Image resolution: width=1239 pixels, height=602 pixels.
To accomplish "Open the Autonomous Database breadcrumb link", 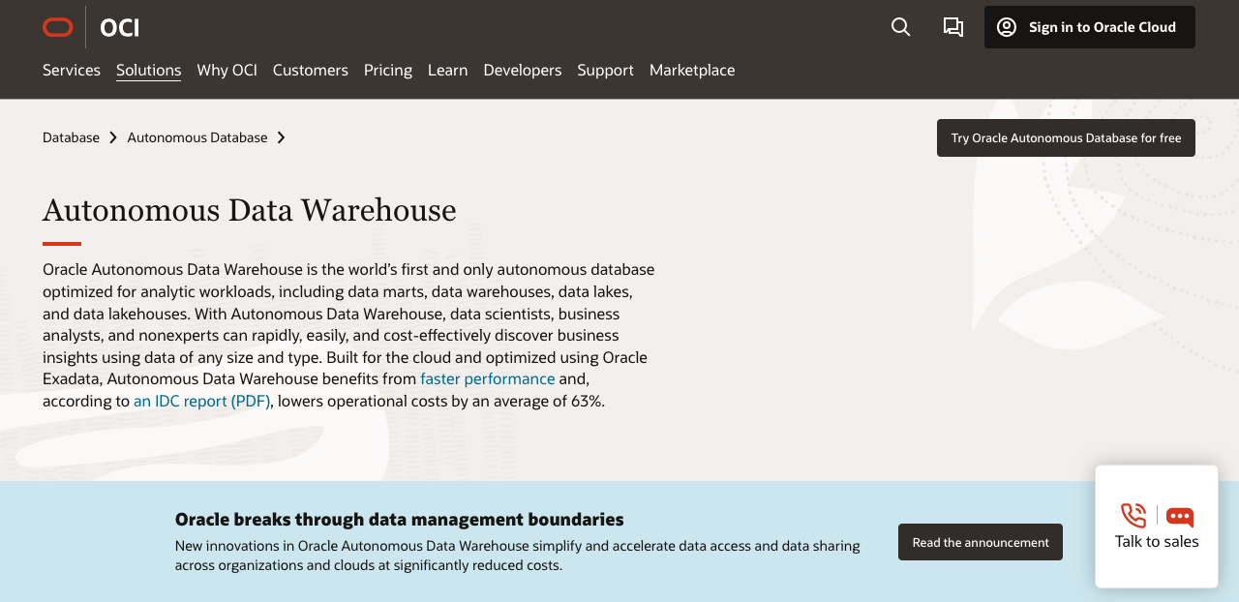I will click(x=197, y=137).
